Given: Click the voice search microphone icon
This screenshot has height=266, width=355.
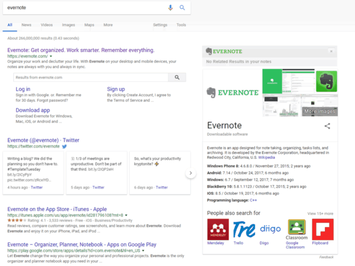Looking at the screenshot, I should (170, 8).
